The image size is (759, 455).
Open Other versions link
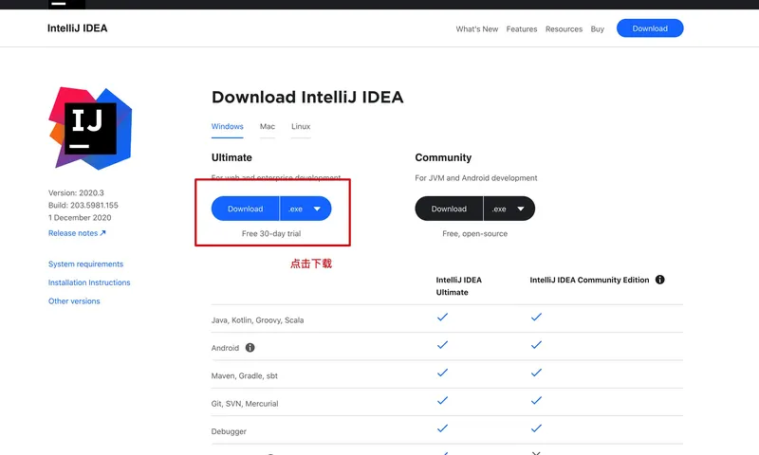point(74,301)
